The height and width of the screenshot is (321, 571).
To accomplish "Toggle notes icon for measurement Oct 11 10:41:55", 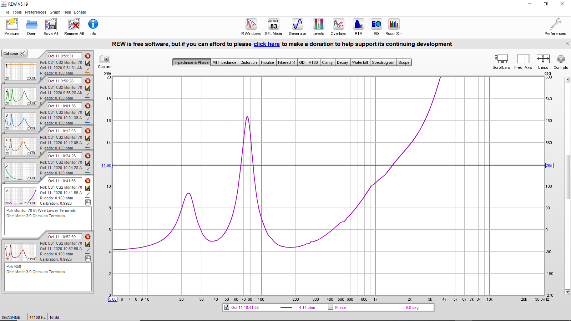I will point(88,202).
